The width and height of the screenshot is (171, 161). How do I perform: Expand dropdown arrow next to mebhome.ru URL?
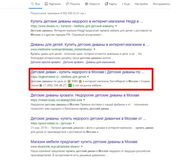[95, 50]
